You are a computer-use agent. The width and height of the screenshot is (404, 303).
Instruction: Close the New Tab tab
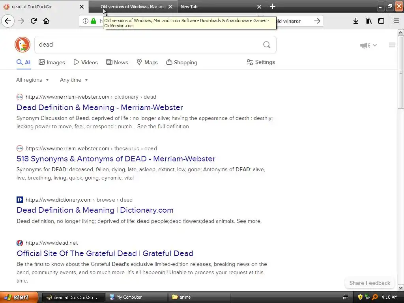pyautogui.click(x=259, y=7)
